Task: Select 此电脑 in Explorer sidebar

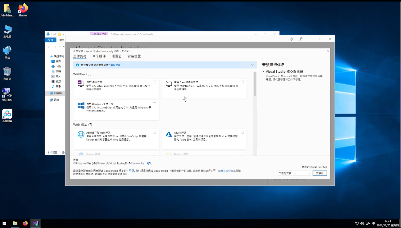Action: [x=56, y=93]
